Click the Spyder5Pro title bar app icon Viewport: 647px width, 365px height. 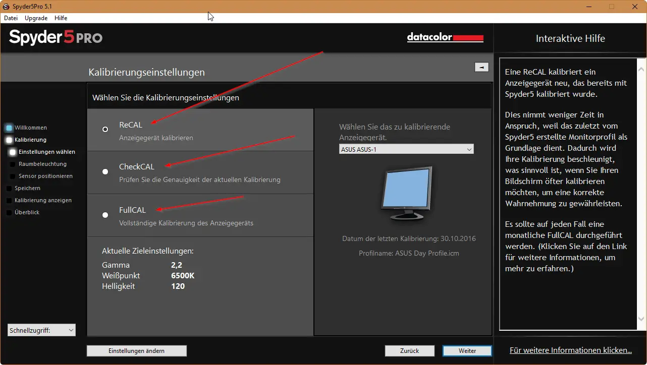click(x=6, y=6)
